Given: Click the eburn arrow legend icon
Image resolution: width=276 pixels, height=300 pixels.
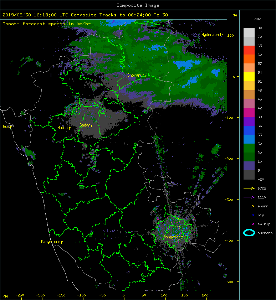Looking at the screenshot, I should [x=249, y=206].
